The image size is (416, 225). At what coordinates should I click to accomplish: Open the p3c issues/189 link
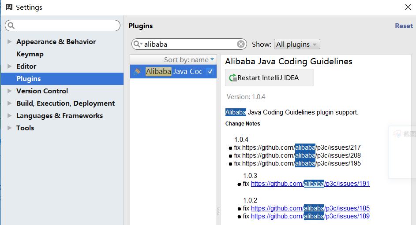click(x=310, y=216)
